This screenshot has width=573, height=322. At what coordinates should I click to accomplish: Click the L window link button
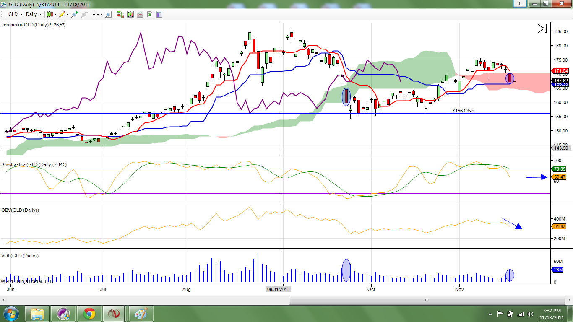[x=520, y=3]
